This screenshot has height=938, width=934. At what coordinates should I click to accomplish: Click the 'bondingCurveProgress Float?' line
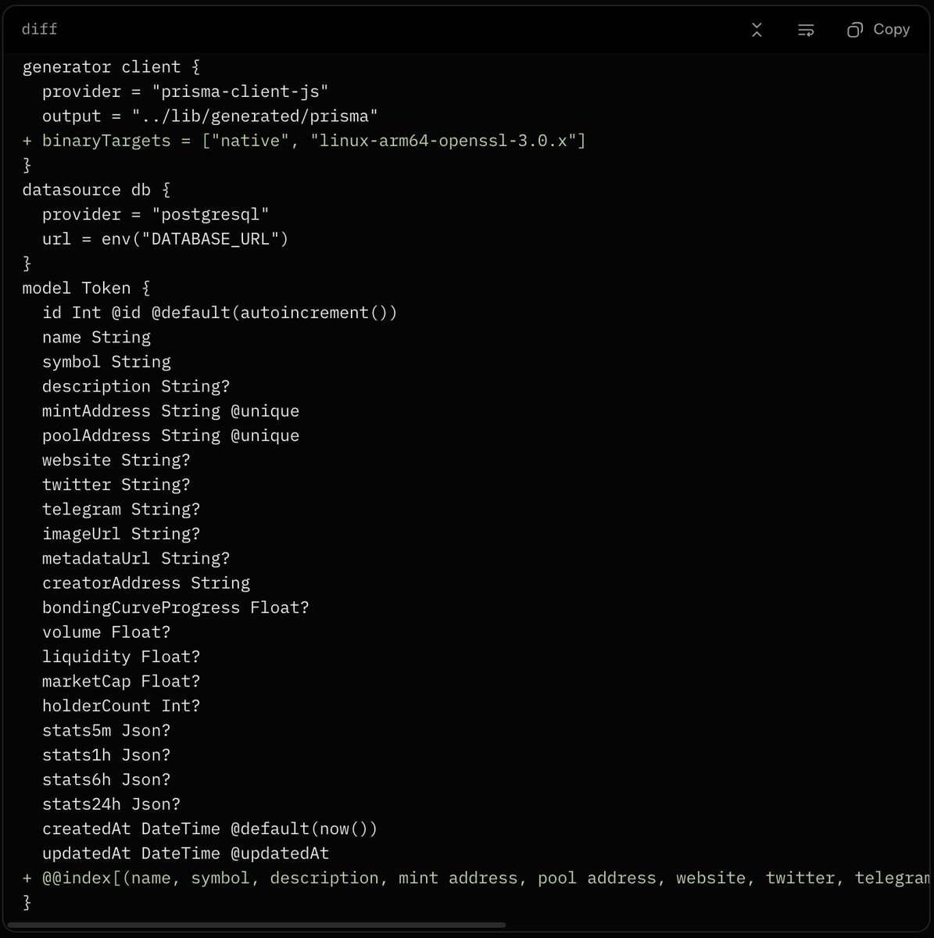tap(176, 608)
